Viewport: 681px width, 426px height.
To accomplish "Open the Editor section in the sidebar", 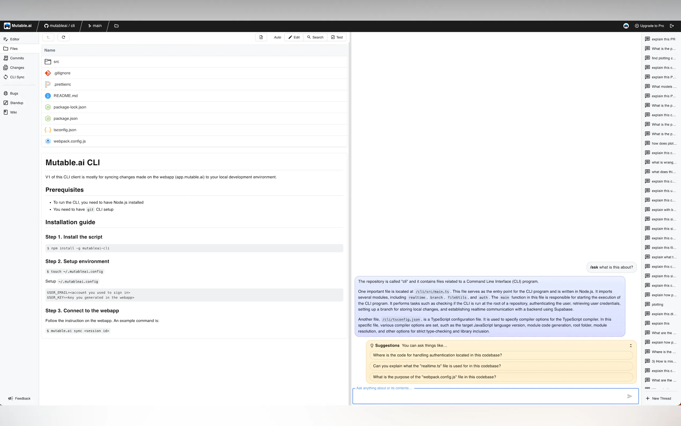I will 19,39.
